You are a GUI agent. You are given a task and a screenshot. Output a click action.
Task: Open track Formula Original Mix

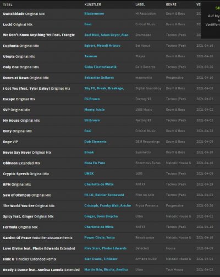pyautogui.click(x=20, y=227)
